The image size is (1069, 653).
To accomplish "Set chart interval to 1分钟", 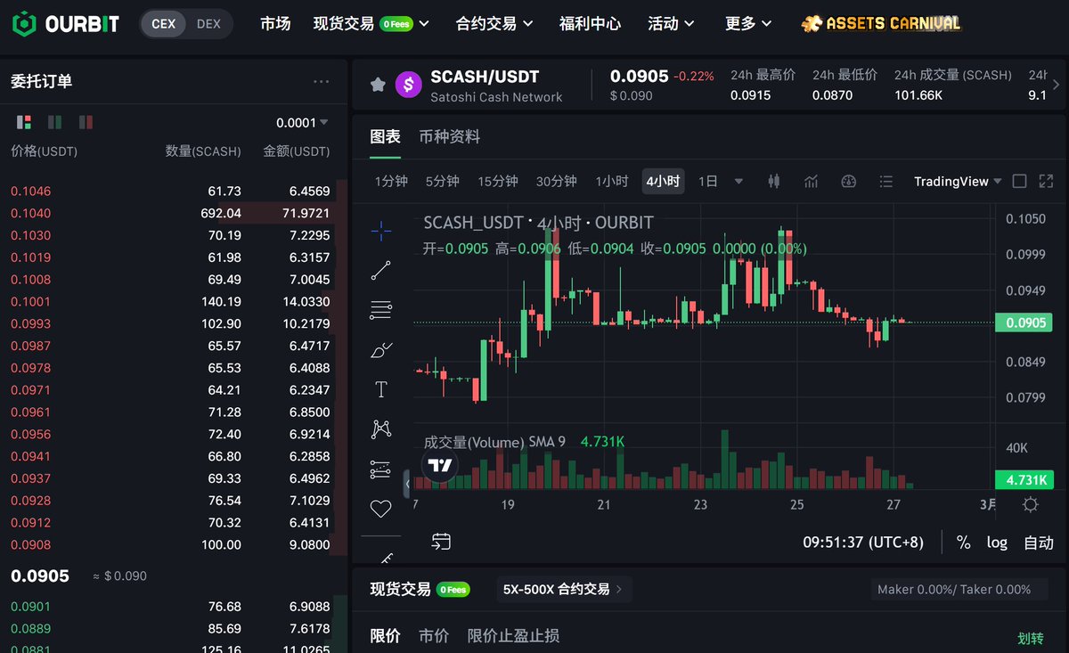I will point(391,181).
